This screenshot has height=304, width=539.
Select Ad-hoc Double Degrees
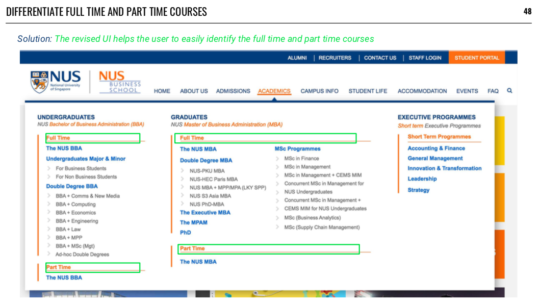tap(82, 255)
